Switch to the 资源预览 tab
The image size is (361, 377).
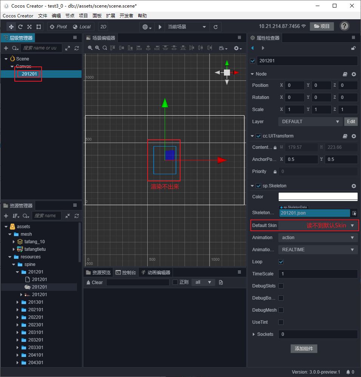click(x=98, y=272)
